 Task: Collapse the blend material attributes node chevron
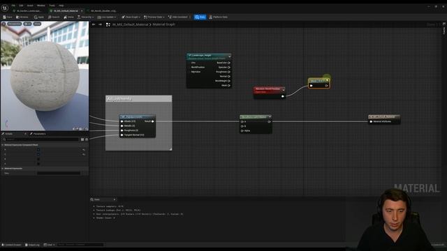tap(270, 116)
